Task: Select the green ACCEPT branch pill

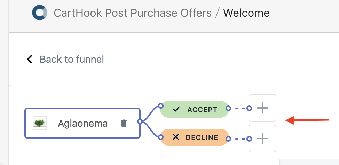Action: pos(202,109)
